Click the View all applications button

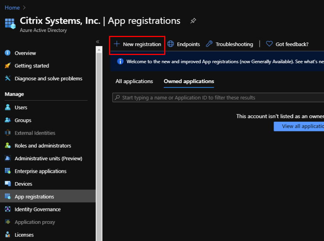(x=299, y=126)
